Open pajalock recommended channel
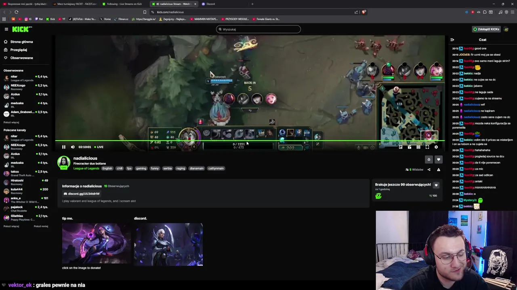Screen dimensions: 517x290 [x=25, y=209]
